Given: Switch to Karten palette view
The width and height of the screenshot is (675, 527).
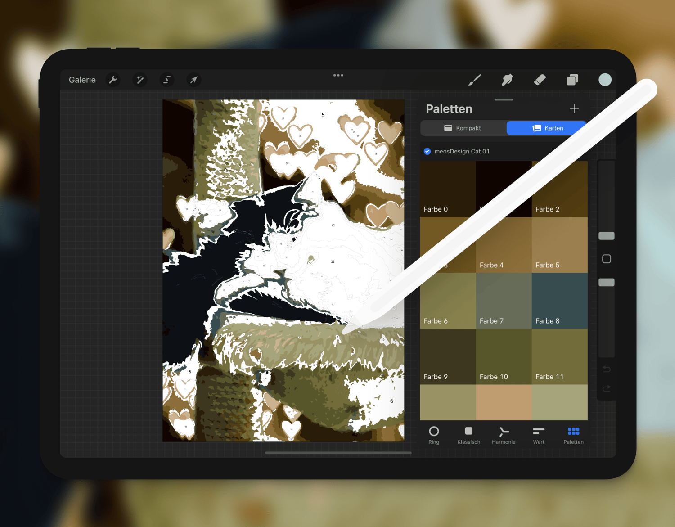Looking at the screenshot, I should click(547, 128).
